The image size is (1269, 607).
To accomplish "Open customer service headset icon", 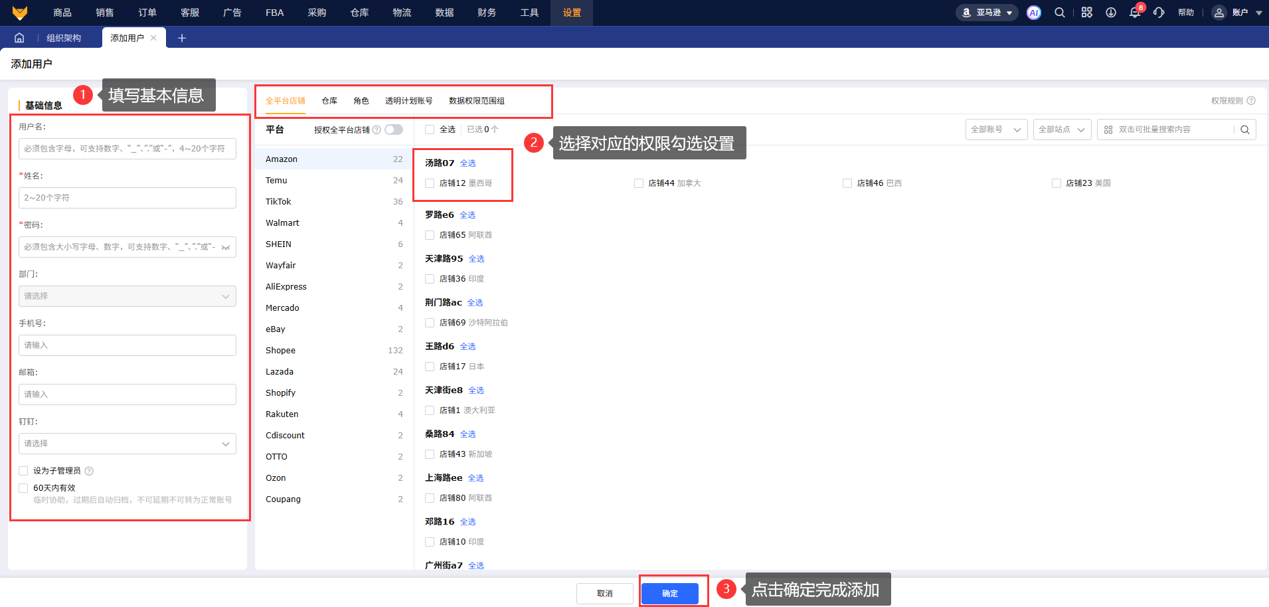I will pyautogui.click(x=1159, y=13).
